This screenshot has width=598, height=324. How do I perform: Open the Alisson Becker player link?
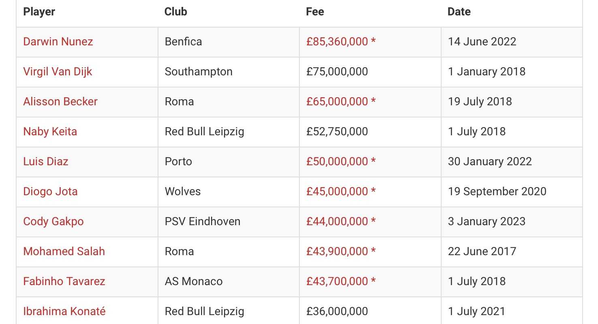pos(60,102)
